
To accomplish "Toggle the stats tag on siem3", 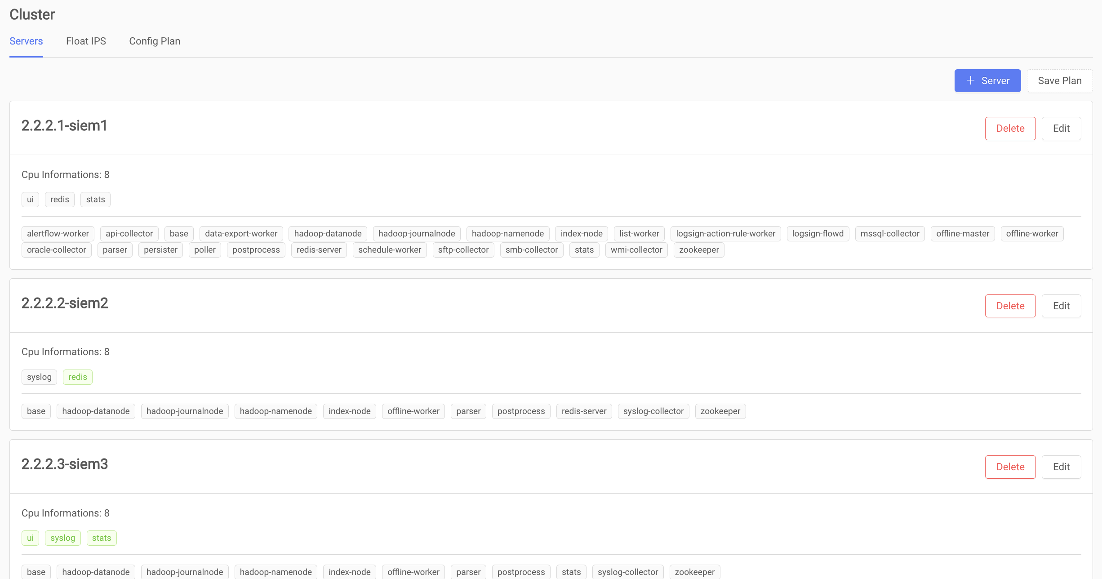I will pyautogui.click(x=102, y=538).
